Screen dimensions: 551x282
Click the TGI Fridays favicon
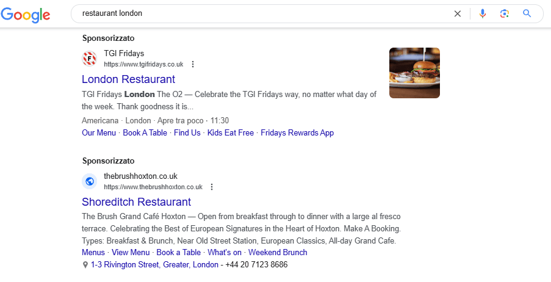click(x=89, y=59)
